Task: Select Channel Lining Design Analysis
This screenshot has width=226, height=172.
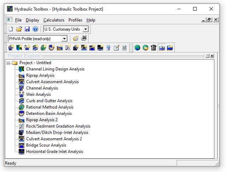Action: (x=55, y=69)
